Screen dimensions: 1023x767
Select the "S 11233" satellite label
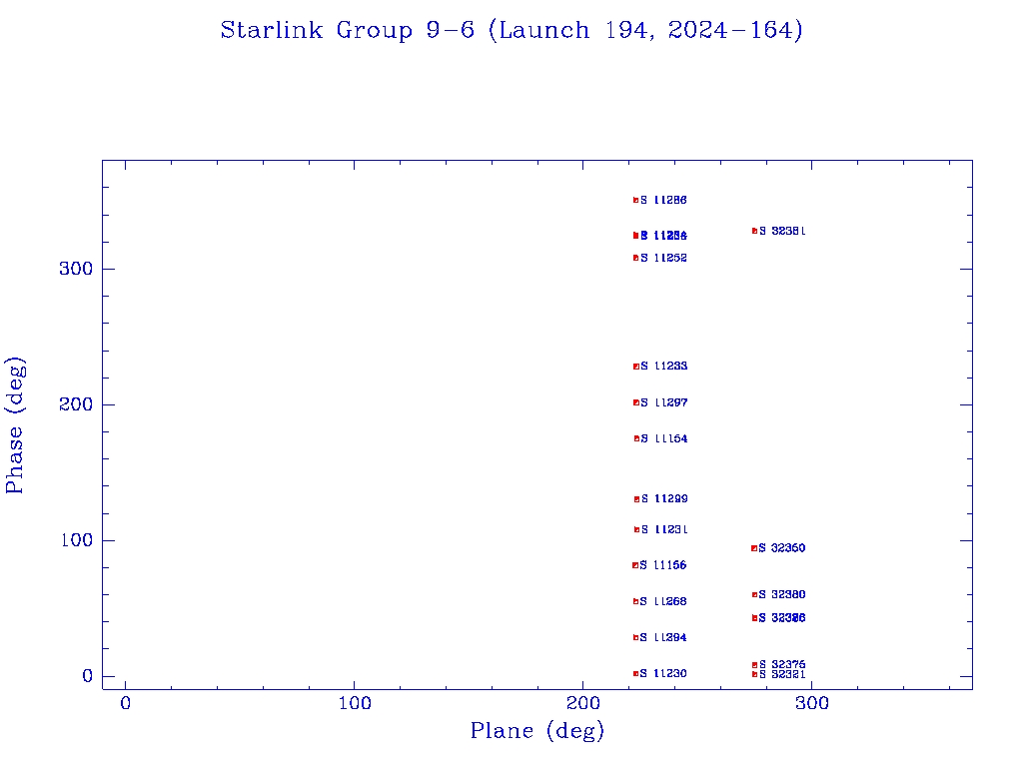pyautogui.click(x=663, y=367)
